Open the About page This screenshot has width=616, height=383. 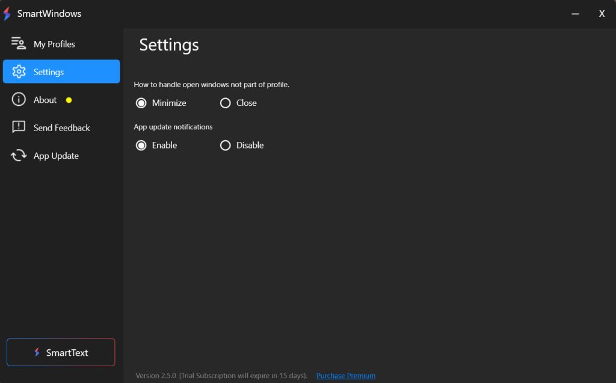click(61, 100)
